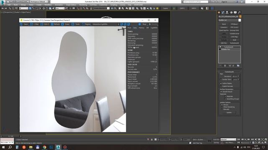The width and height of the screenshot is (268, 150).
Task: Click the Update button in TurboSmooth rollout
Action: [x=229, y=112]
